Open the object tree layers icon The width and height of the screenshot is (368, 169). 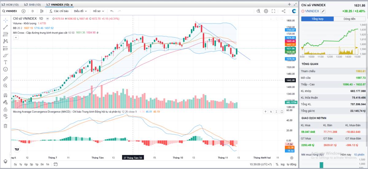point(5,161)
